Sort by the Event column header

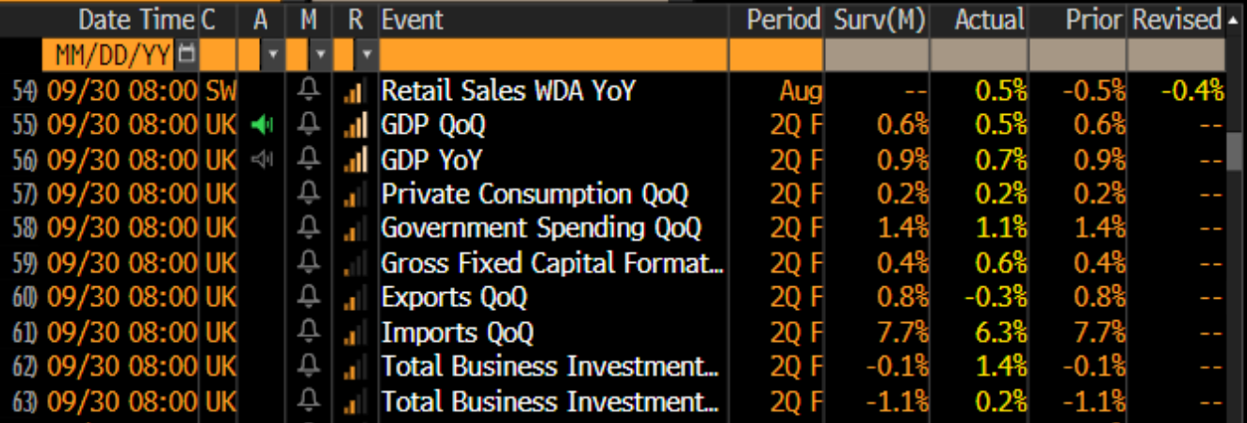(413, 20)
